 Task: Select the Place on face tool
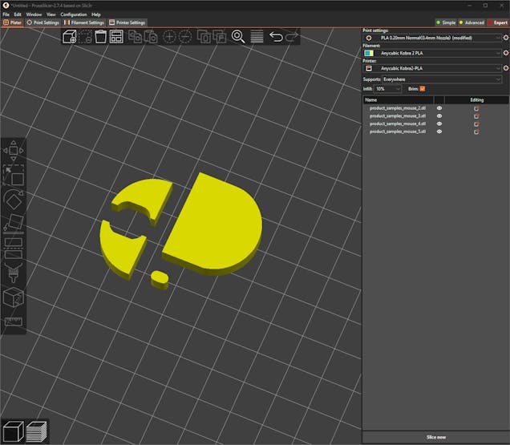click(14, 224)
